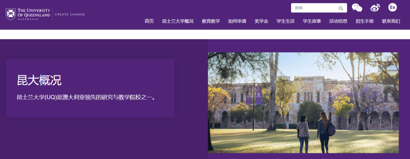Image resolution: width=410 pixels, height=159 pixels.
Task: Click the search magnifier icon
Action: pos(341,8)
